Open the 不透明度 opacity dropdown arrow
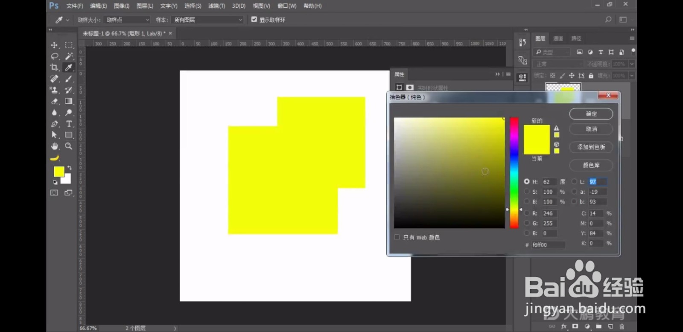This screenshot has height=332, width=683. click(x=632, y=64)
